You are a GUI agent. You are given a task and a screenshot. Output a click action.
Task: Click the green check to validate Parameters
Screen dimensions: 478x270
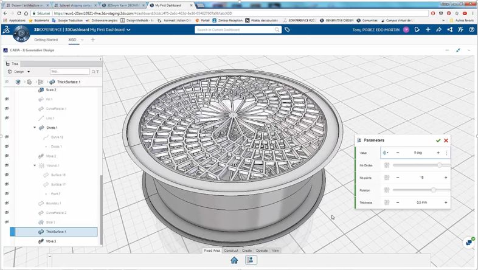pyautogui.click(x=438, y=140)
